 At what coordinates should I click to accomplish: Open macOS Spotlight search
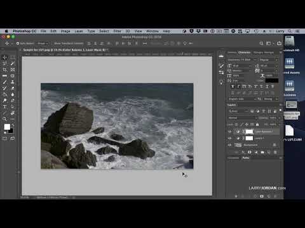[x=290, y=31]
